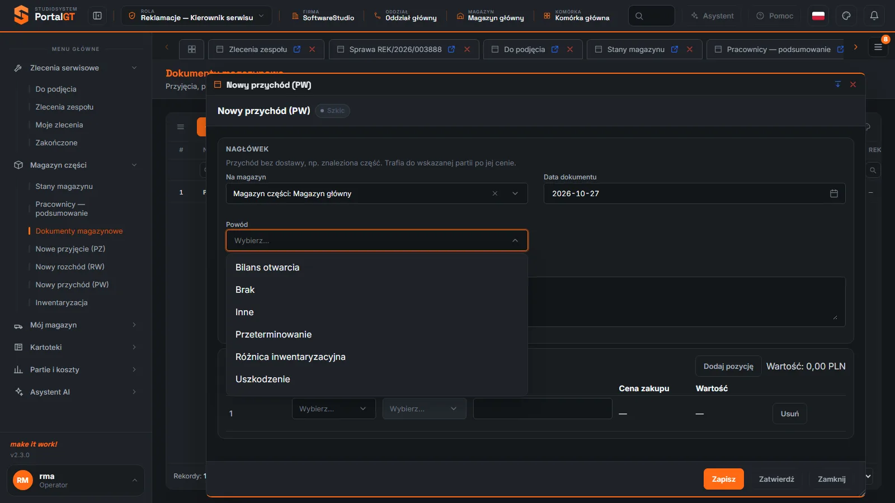This screenshot has height=503, width=895.
Task: Choose Przeterminowanie option
Action: 377,334
